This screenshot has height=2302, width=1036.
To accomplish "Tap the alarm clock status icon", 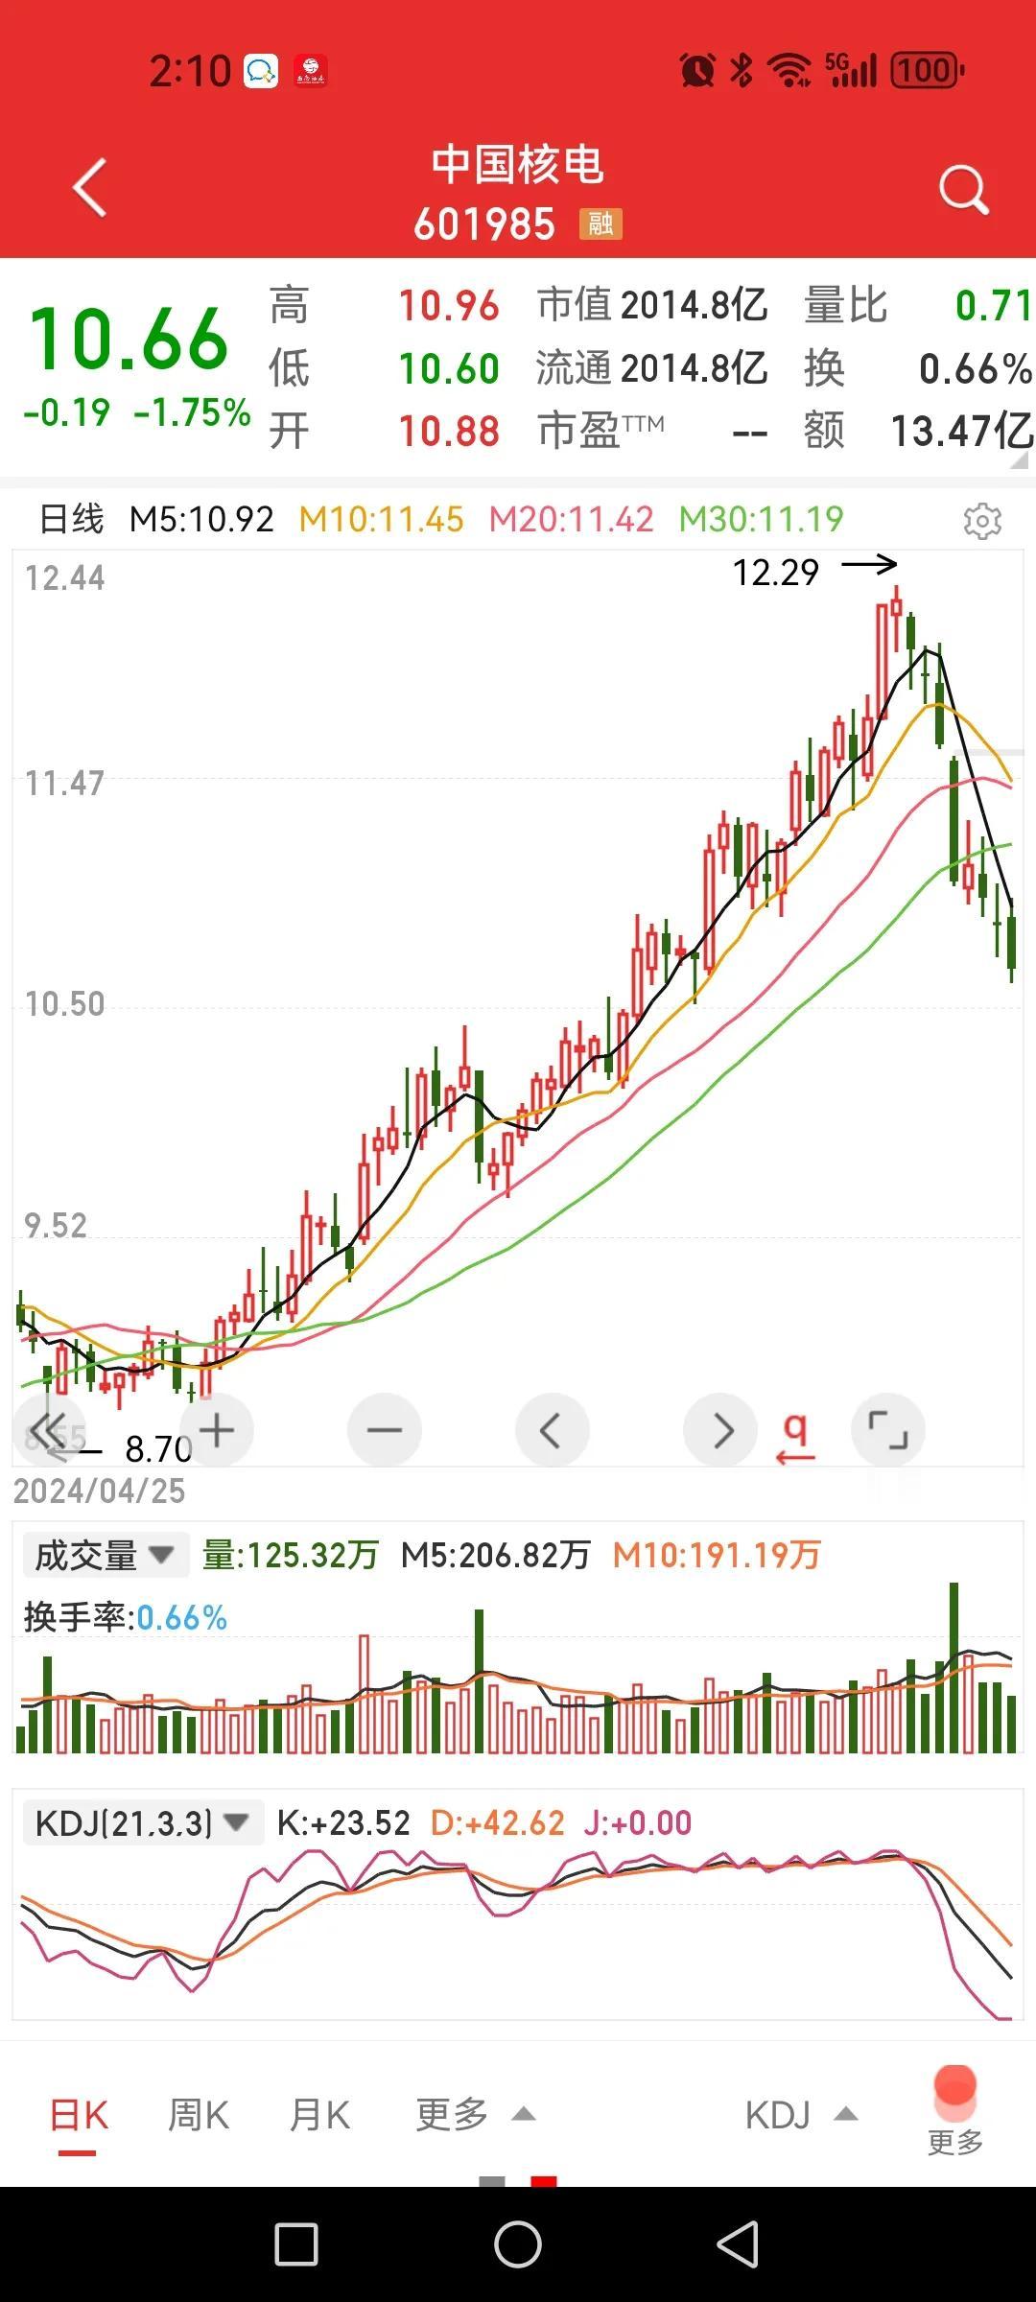I will [x=697, y=70].
